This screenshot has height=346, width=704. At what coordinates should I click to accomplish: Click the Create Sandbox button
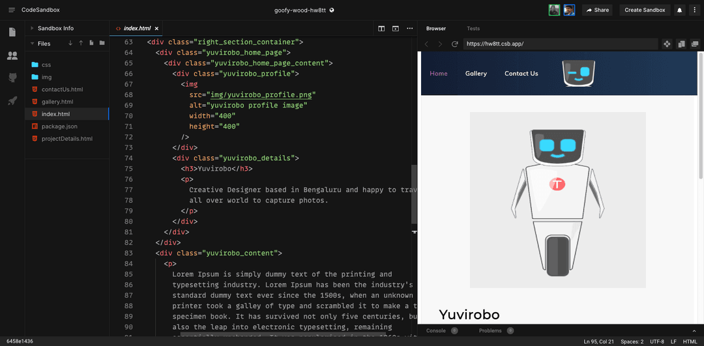click(645, 10)
